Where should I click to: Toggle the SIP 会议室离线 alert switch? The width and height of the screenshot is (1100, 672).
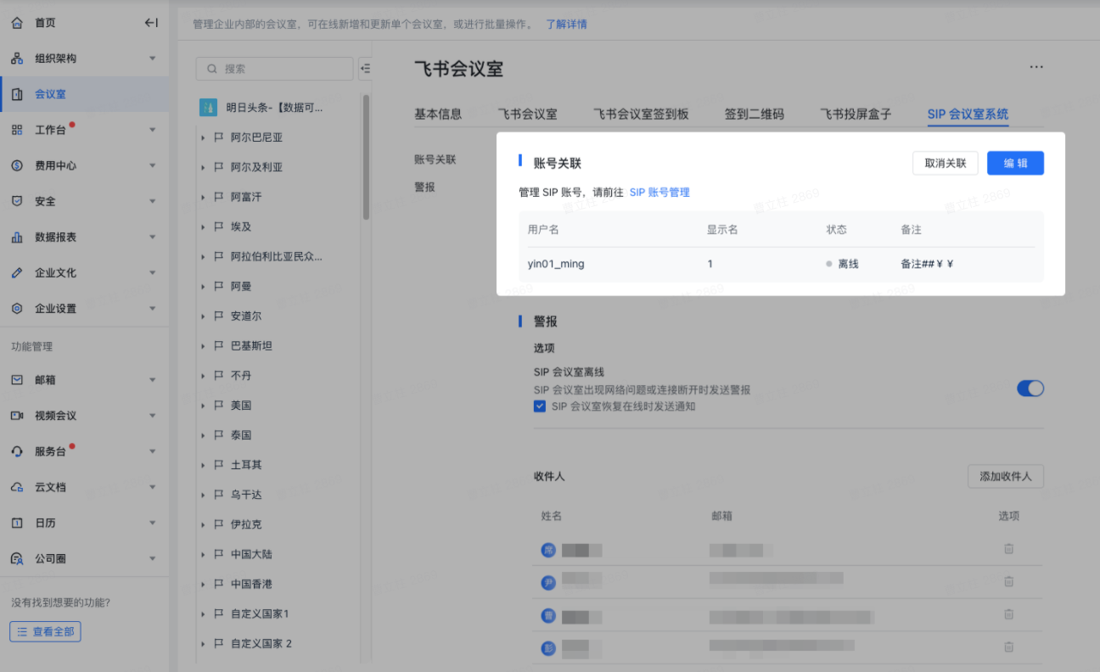tap(1030, 389)
